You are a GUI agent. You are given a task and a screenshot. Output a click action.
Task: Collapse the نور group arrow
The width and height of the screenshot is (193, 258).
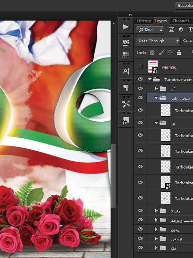pos(156,123)
